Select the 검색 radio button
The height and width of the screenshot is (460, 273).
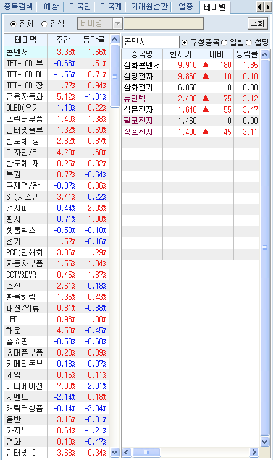point(44,23)
